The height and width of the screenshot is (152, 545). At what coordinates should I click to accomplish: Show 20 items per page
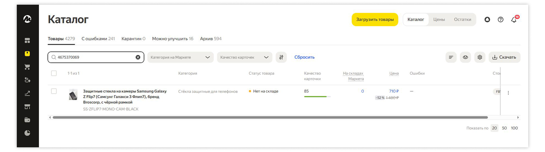[495, 128]
